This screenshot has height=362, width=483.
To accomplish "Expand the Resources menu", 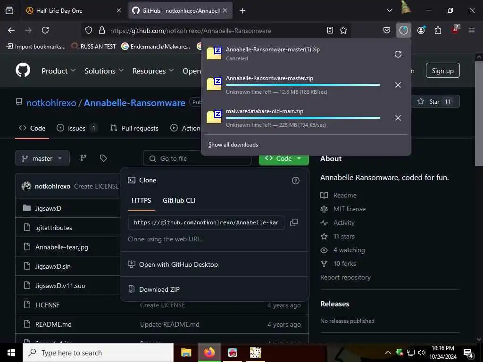I will 153,71.
